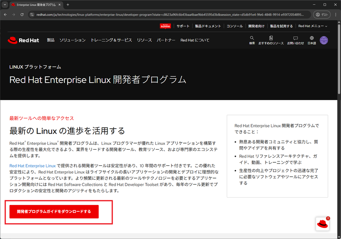Viewport: 341px width, 239px height.
Task: Select the Enterprise Linux 開発者プログラム tab
Action: pyautogui.click(x=36, y=5)
